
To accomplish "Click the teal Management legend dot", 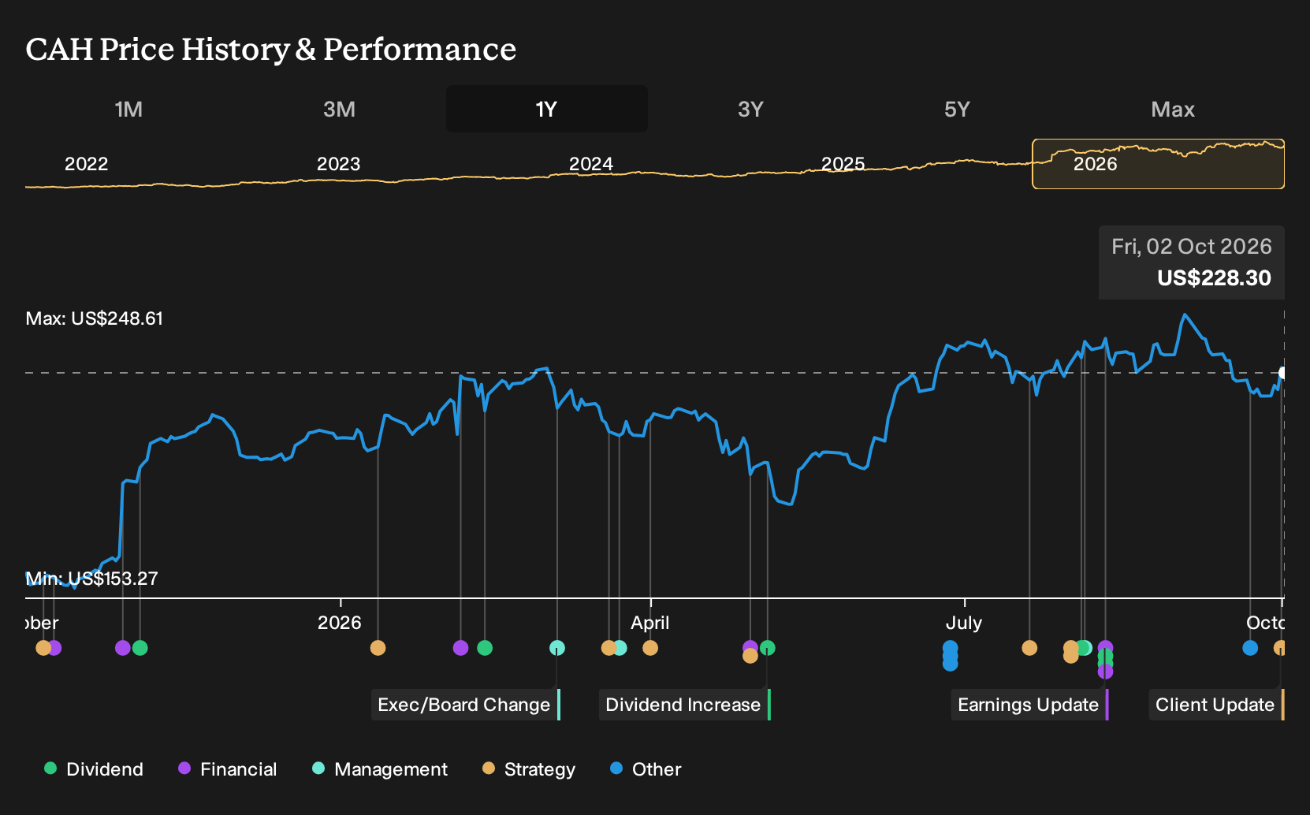I will pyautogui.click(x=318, y=768).
